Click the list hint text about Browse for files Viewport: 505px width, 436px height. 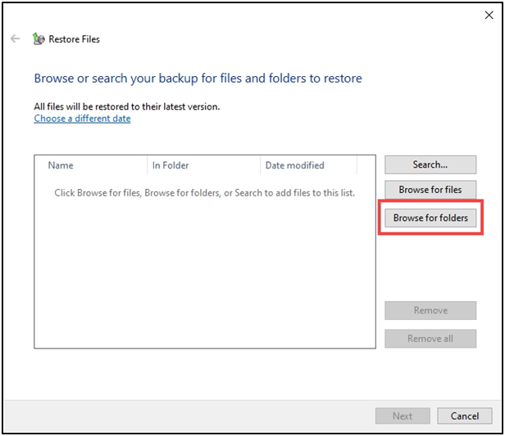coord(204,193)
